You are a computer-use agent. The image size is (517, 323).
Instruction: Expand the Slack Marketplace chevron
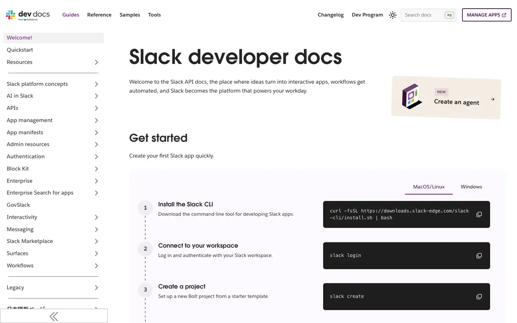(97, 241)
